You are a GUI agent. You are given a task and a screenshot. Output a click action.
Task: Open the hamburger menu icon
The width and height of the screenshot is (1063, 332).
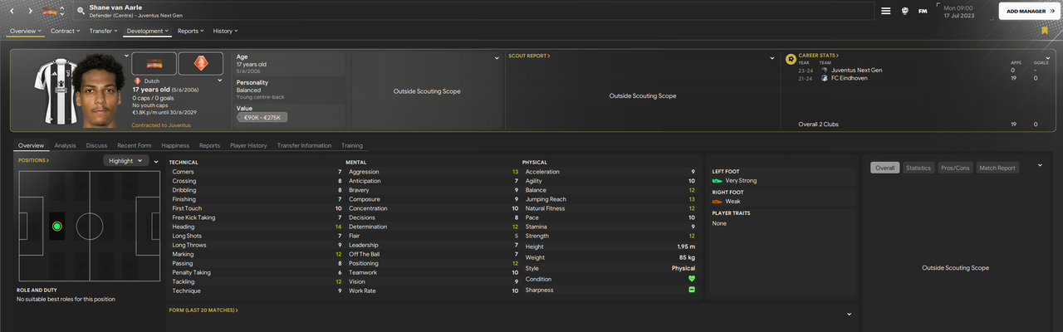(886, 11)
